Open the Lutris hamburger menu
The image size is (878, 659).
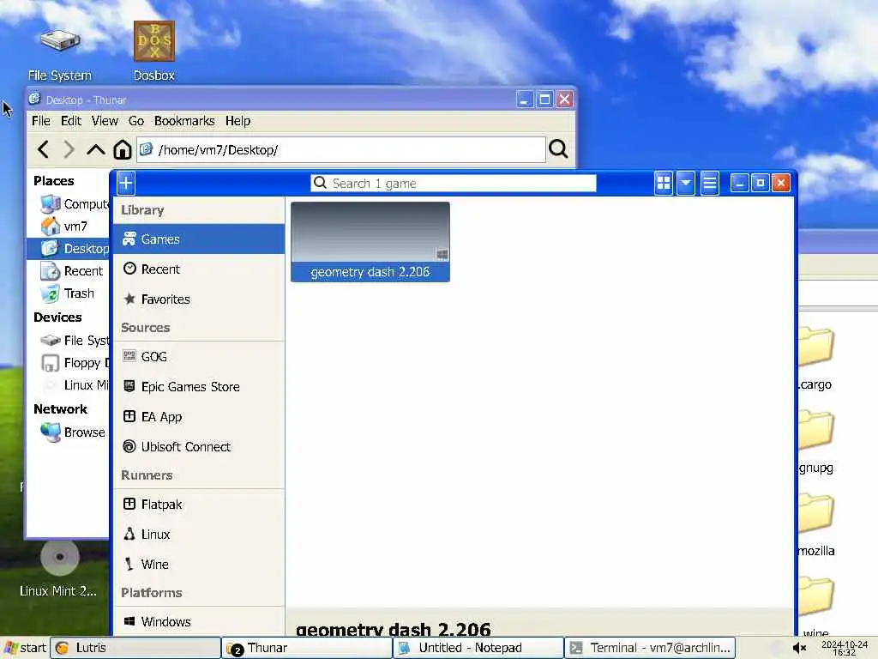(x=709, y=183)
